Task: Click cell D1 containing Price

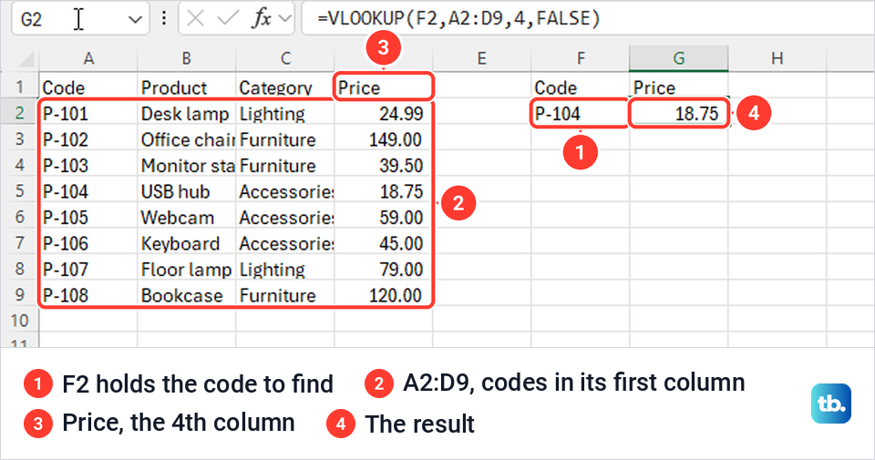Action: pos(384,87)
